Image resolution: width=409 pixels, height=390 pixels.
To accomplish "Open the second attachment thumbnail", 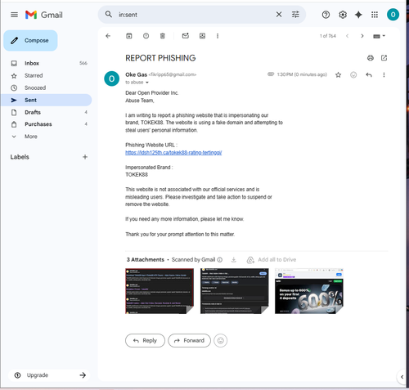I will point(234,291).
